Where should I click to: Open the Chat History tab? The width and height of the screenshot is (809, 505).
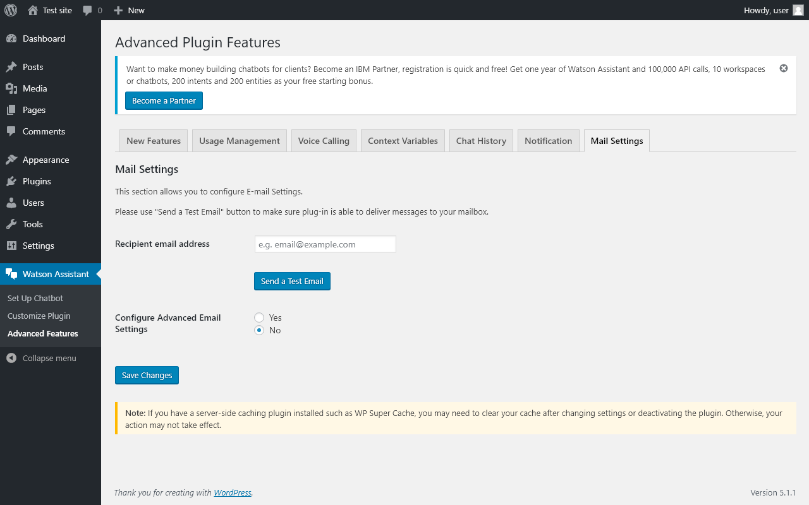point(481,141)
